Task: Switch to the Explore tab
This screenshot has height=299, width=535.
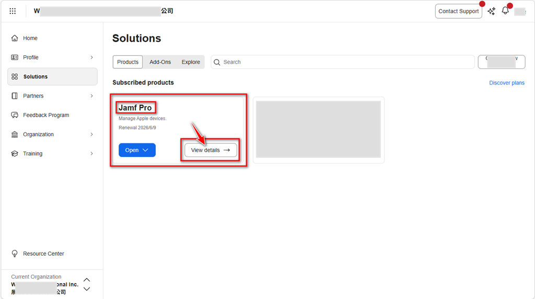Action: (x=191, y=62)
